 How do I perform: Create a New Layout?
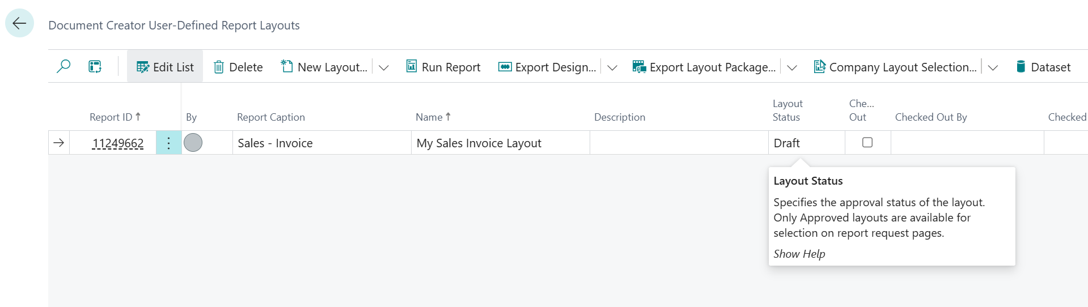click(324, 67)
